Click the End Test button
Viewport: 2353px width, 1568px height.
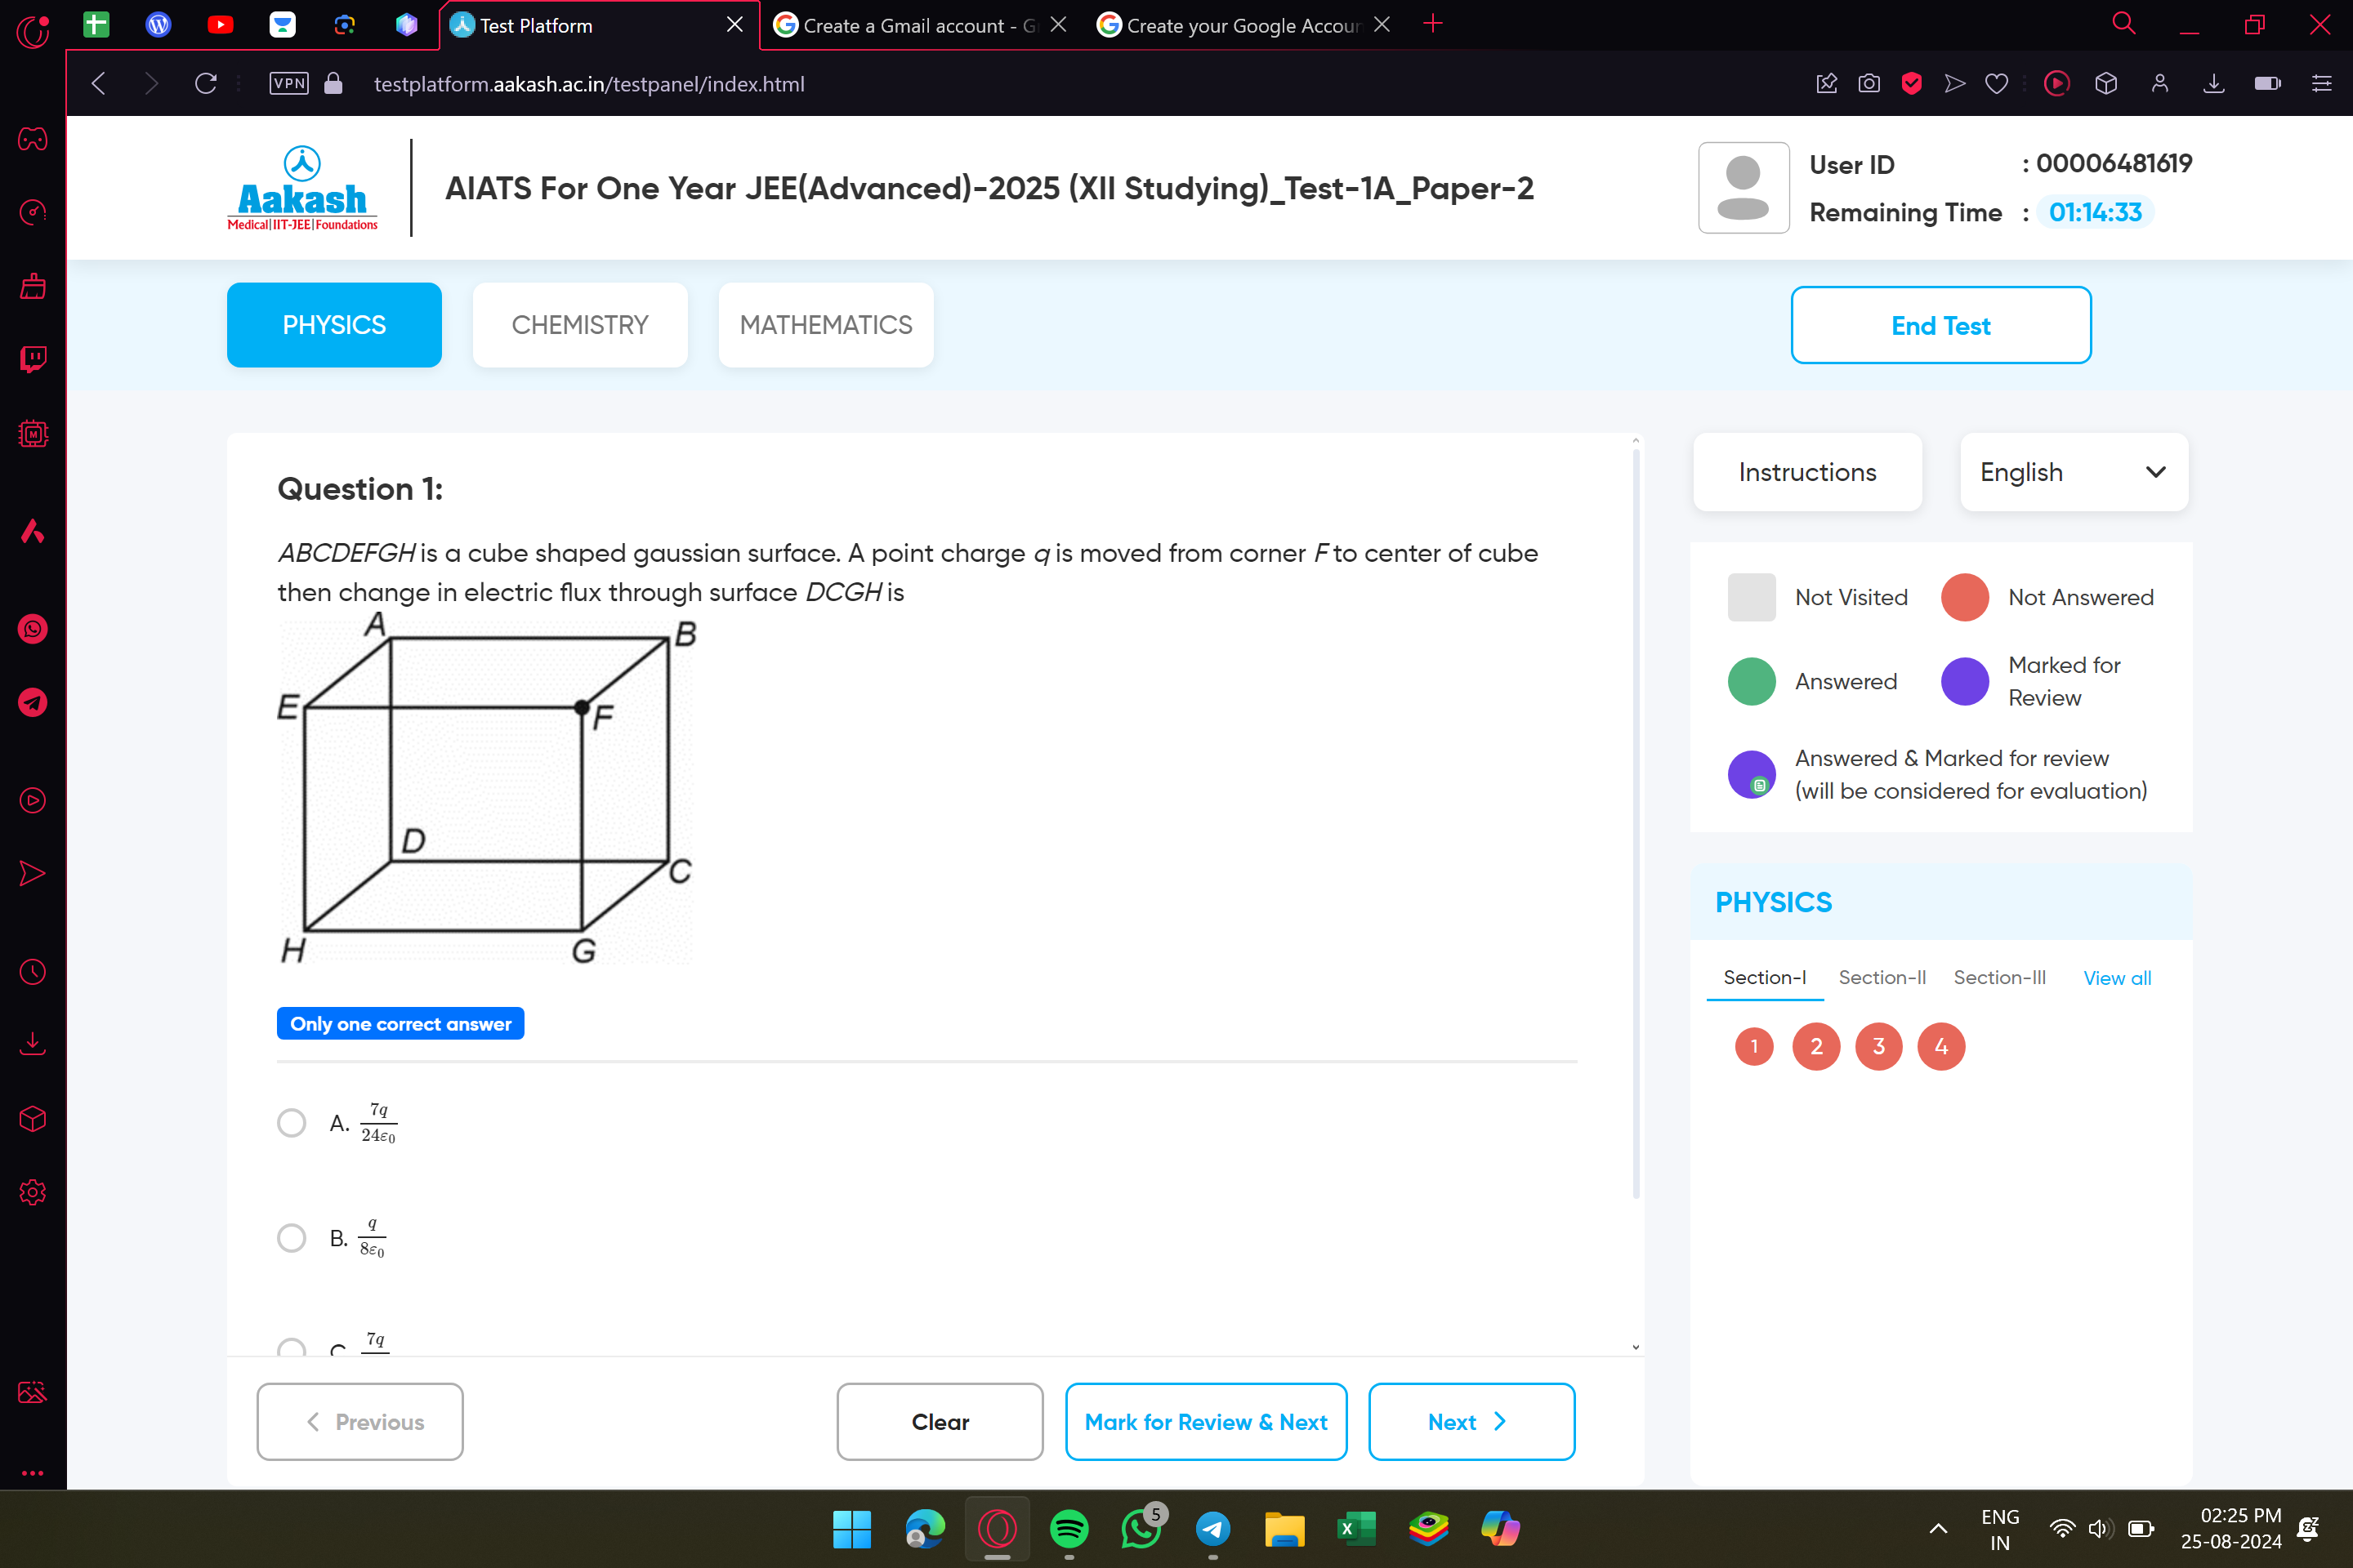coord(1940,326)
